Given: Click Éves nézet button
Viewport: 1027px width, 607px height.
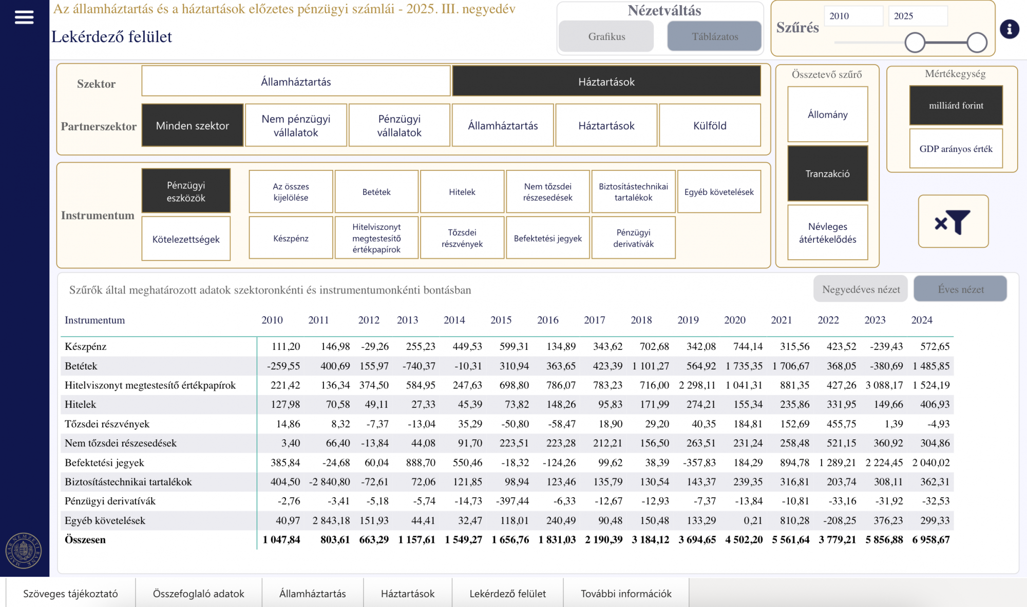Looking at the screenshot, I should pos(960,289).
